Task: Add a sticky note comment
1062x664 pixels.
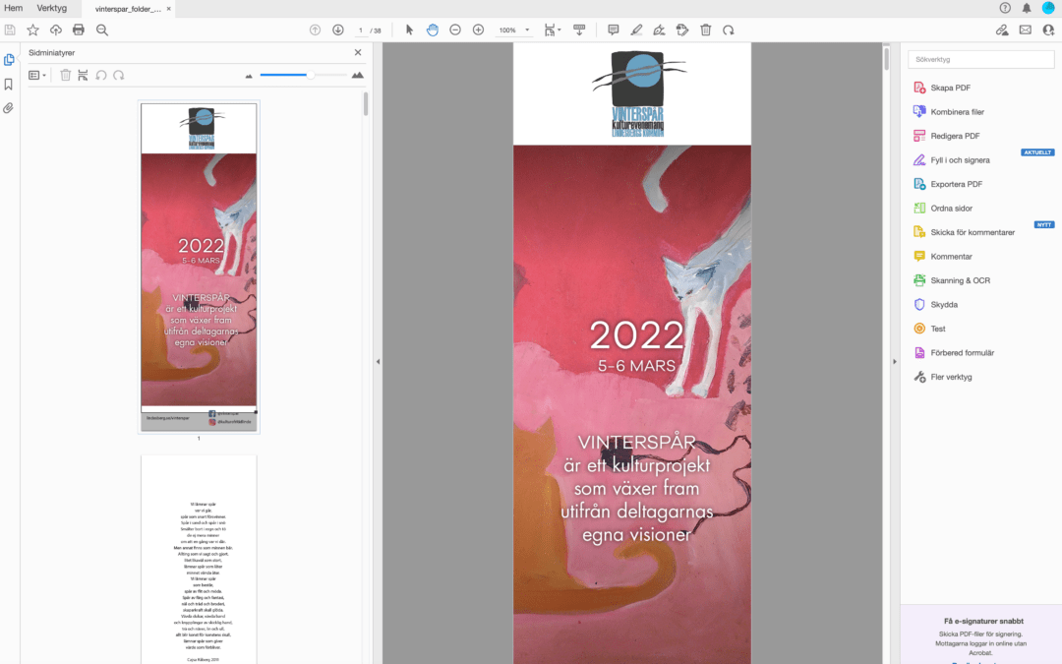Action: click(613, 30)
